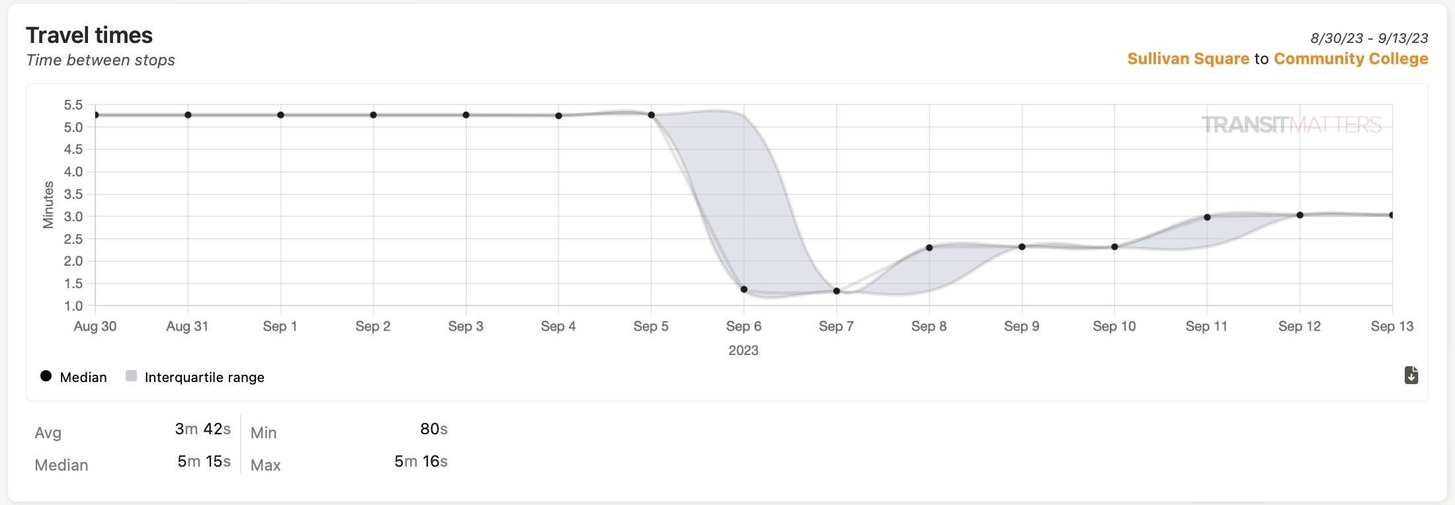Select the Sep 6 median data point

coord(744,290)
